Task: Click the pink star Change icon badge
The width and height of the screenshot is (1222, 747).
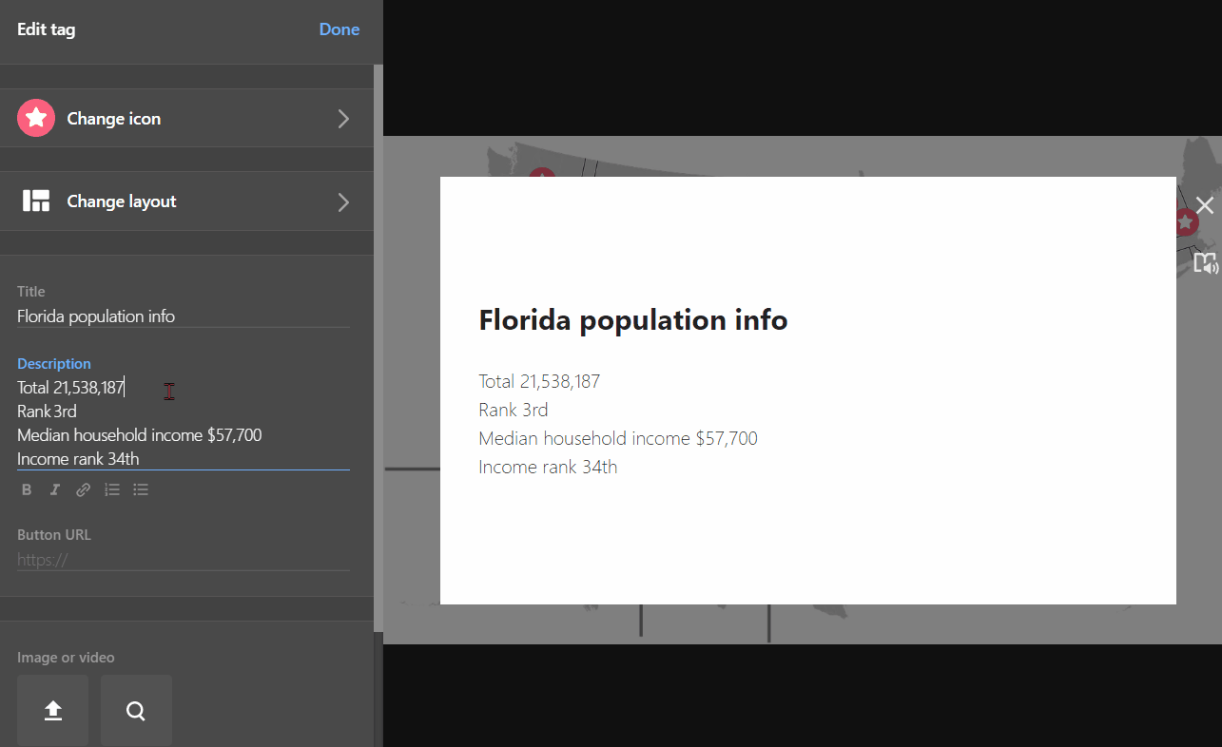Action: click(x=36, y=118)
